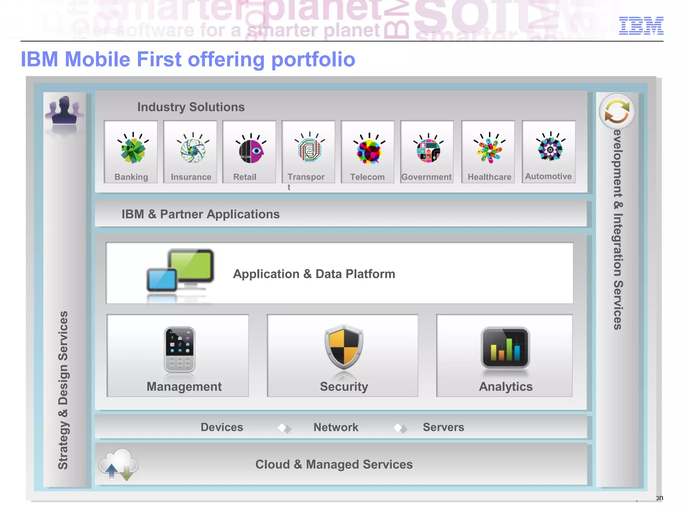This screenshot has width=684, height=513.
Task: Click the slide title IBM Mobile First offering portfolio
Action: (188, 59)
